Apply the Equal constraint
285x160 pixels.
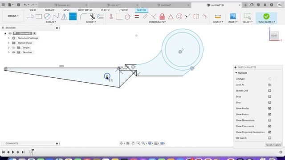(137, 16)
